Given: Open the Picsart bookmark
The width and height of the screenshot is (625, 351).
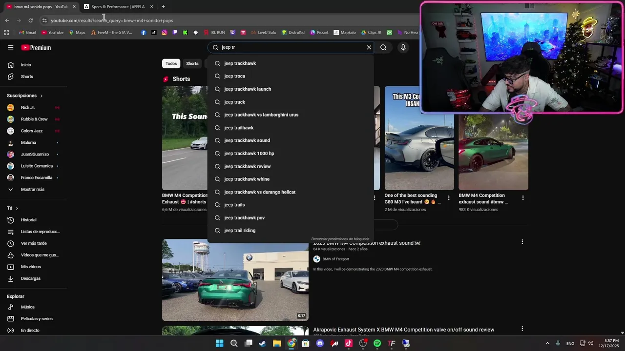Looking at the screenshot, I should click(x=319, y=33).
